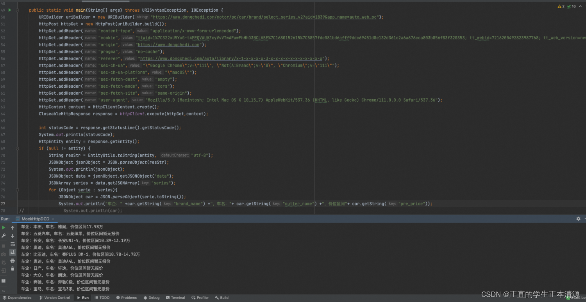This screenshot has width=586, height=302.
Task: Collapse main method fold marker on line 49
Action: tap(18, 10)
